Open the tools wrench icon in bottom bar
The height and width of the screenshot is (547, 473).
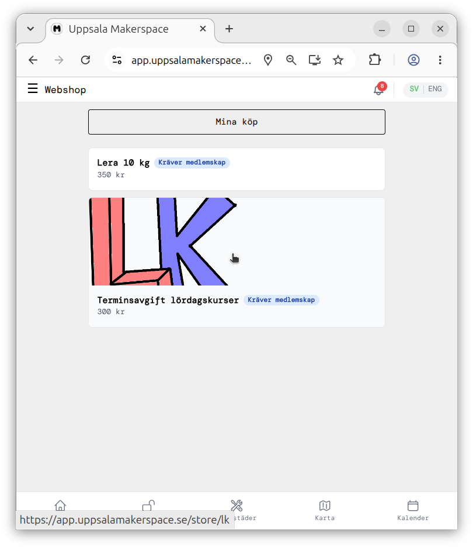click(236, 505)
